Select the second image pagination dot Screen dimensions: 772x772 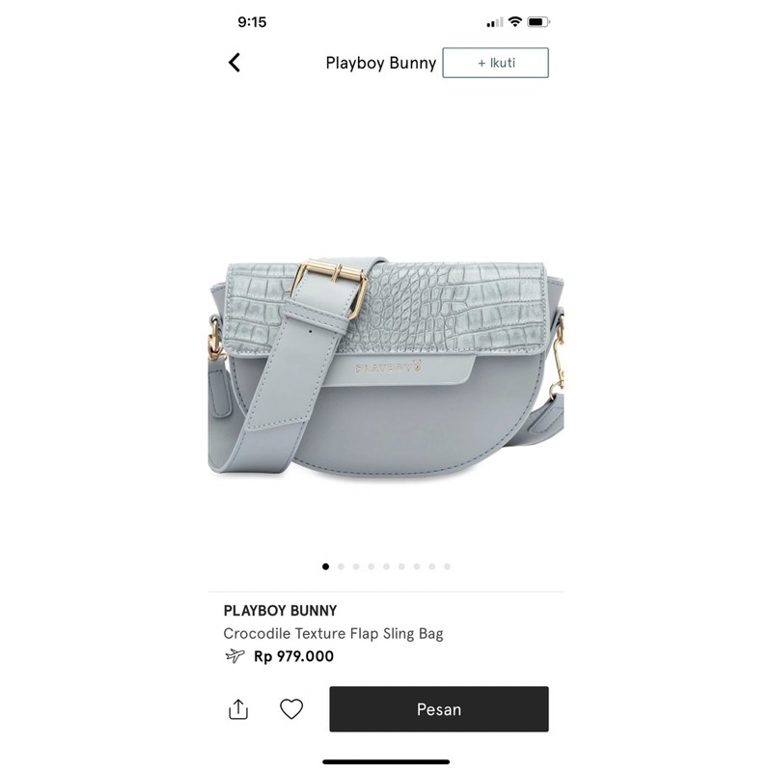point(341,566)
